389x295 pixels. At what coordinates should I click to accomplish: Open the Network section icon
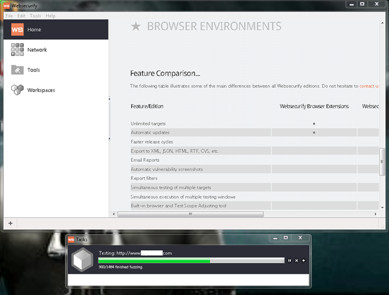[17, 50]
